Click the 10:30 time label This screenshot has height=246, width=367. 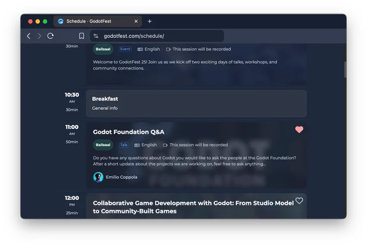click(x=72, y=95)
